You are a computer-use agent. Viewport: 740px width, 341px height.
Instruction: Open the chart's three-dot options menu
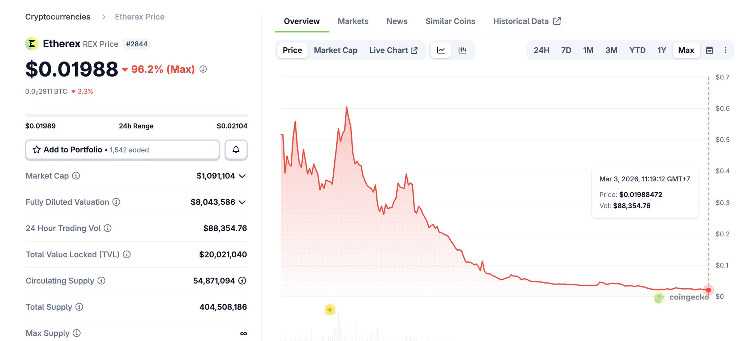[725, 50]
